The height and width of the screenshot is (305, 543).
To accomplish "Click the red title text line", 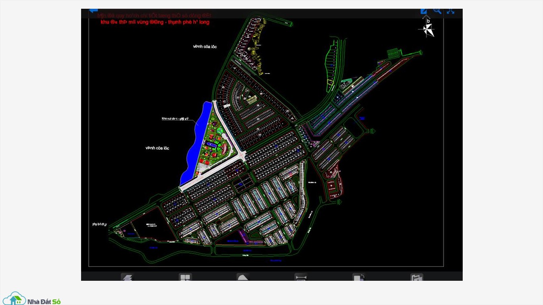I will point(155,22).
